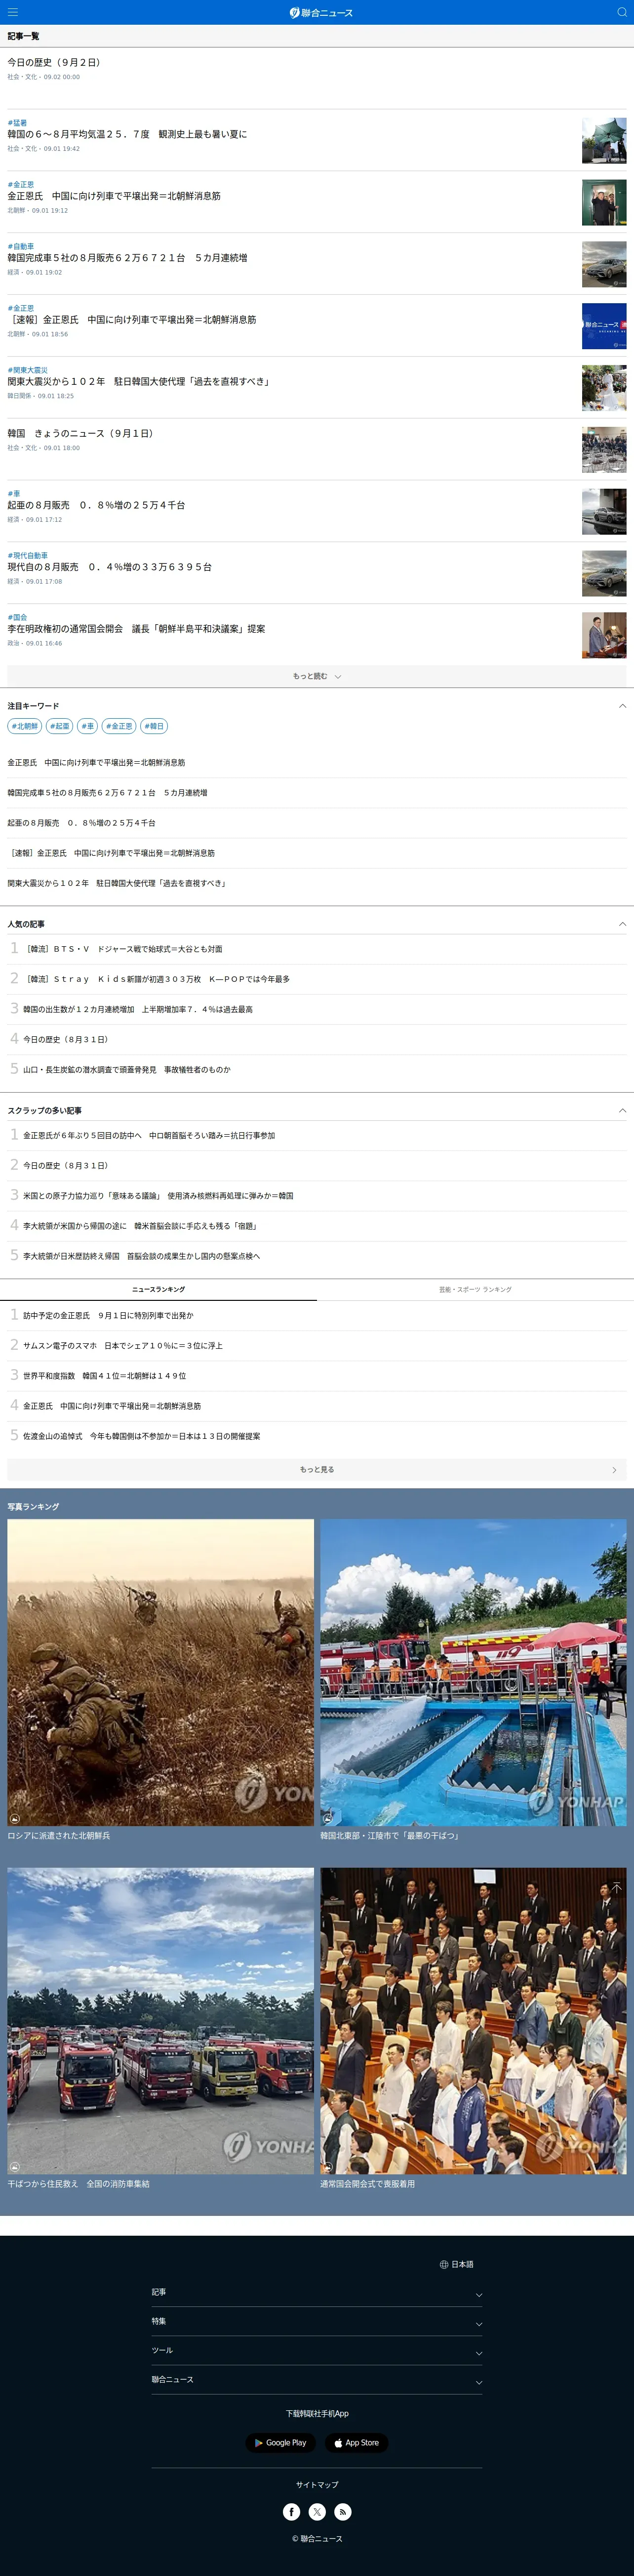The width and height of the screenshot is (634, 2576).
Task: Open photo 通常国会開会式で喪服着用
Action: tap(473, 2021)
